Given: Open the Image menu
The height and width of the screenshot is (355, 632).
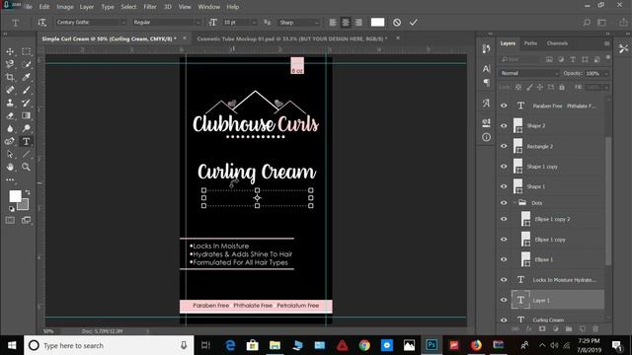Looking at the screenshot, I should click(x=65, y=7).
